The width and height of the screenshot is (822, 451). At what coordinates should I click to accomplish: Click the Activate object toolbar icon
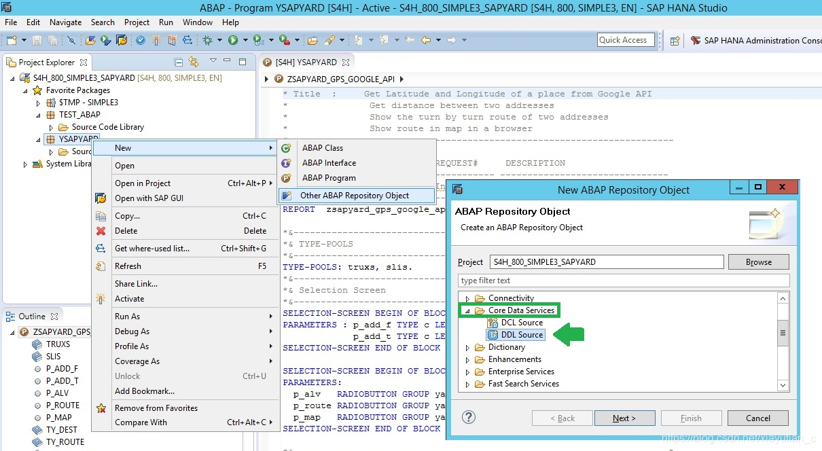click(156, 40)
